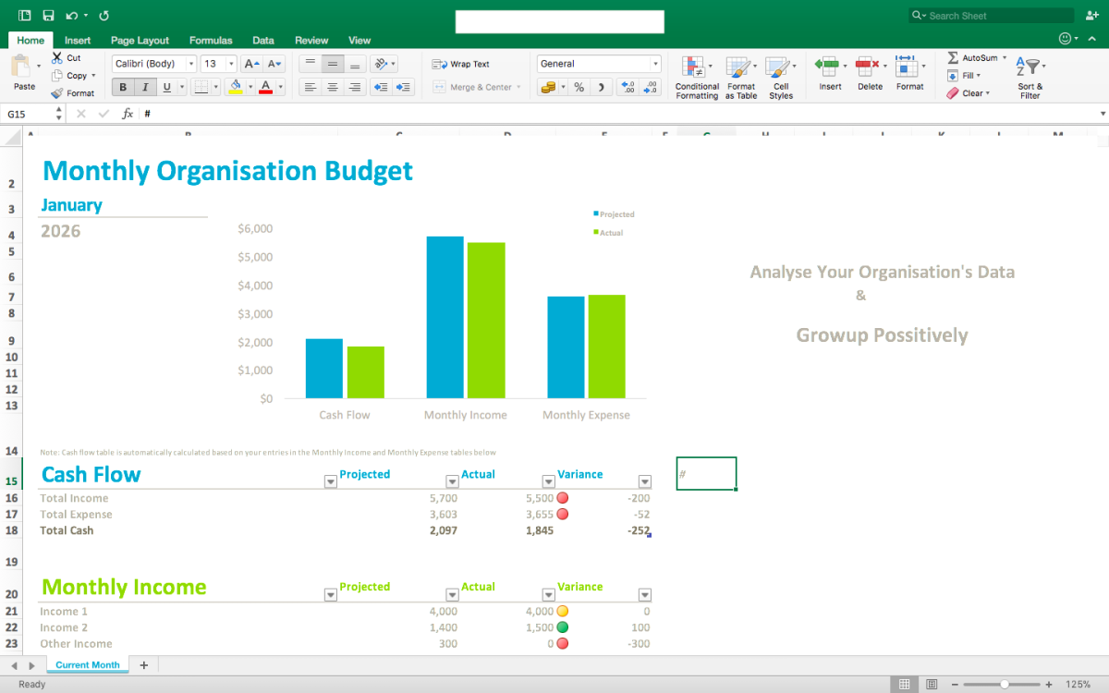Viewport: 1109px width, 693px height.
Task: Click the Paste clipboard icon
Action: pyautogui.click(x=20, y=67)
